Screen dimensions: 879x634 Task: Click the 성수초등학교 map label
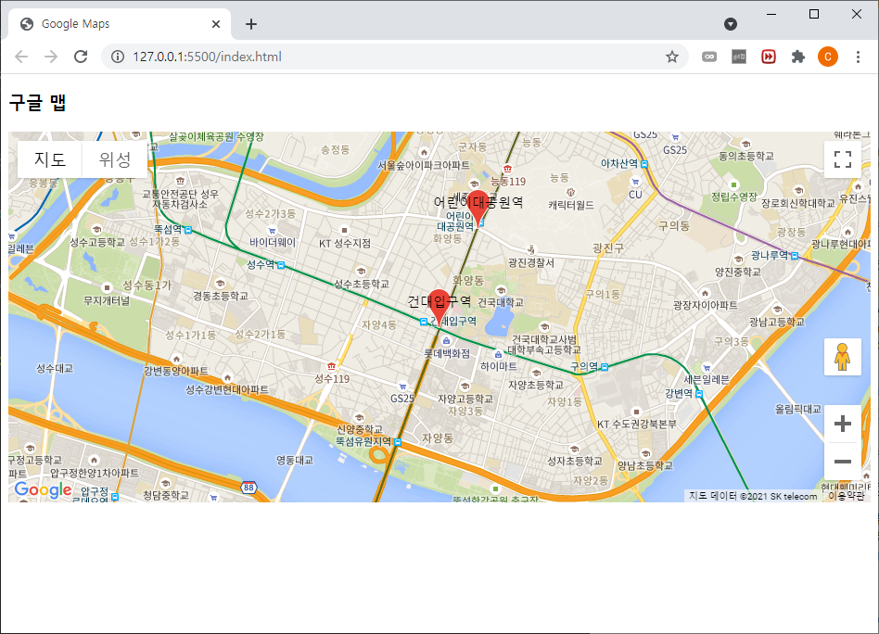point(362,284)
